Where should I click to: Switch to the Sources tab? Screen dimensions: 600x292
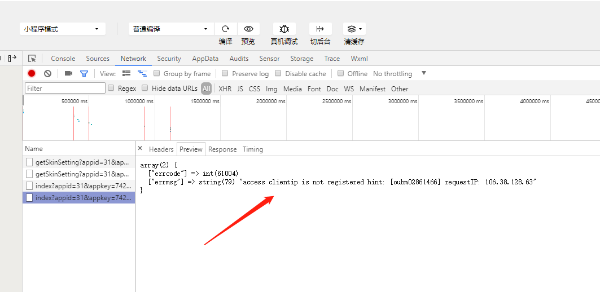[98, 59]
